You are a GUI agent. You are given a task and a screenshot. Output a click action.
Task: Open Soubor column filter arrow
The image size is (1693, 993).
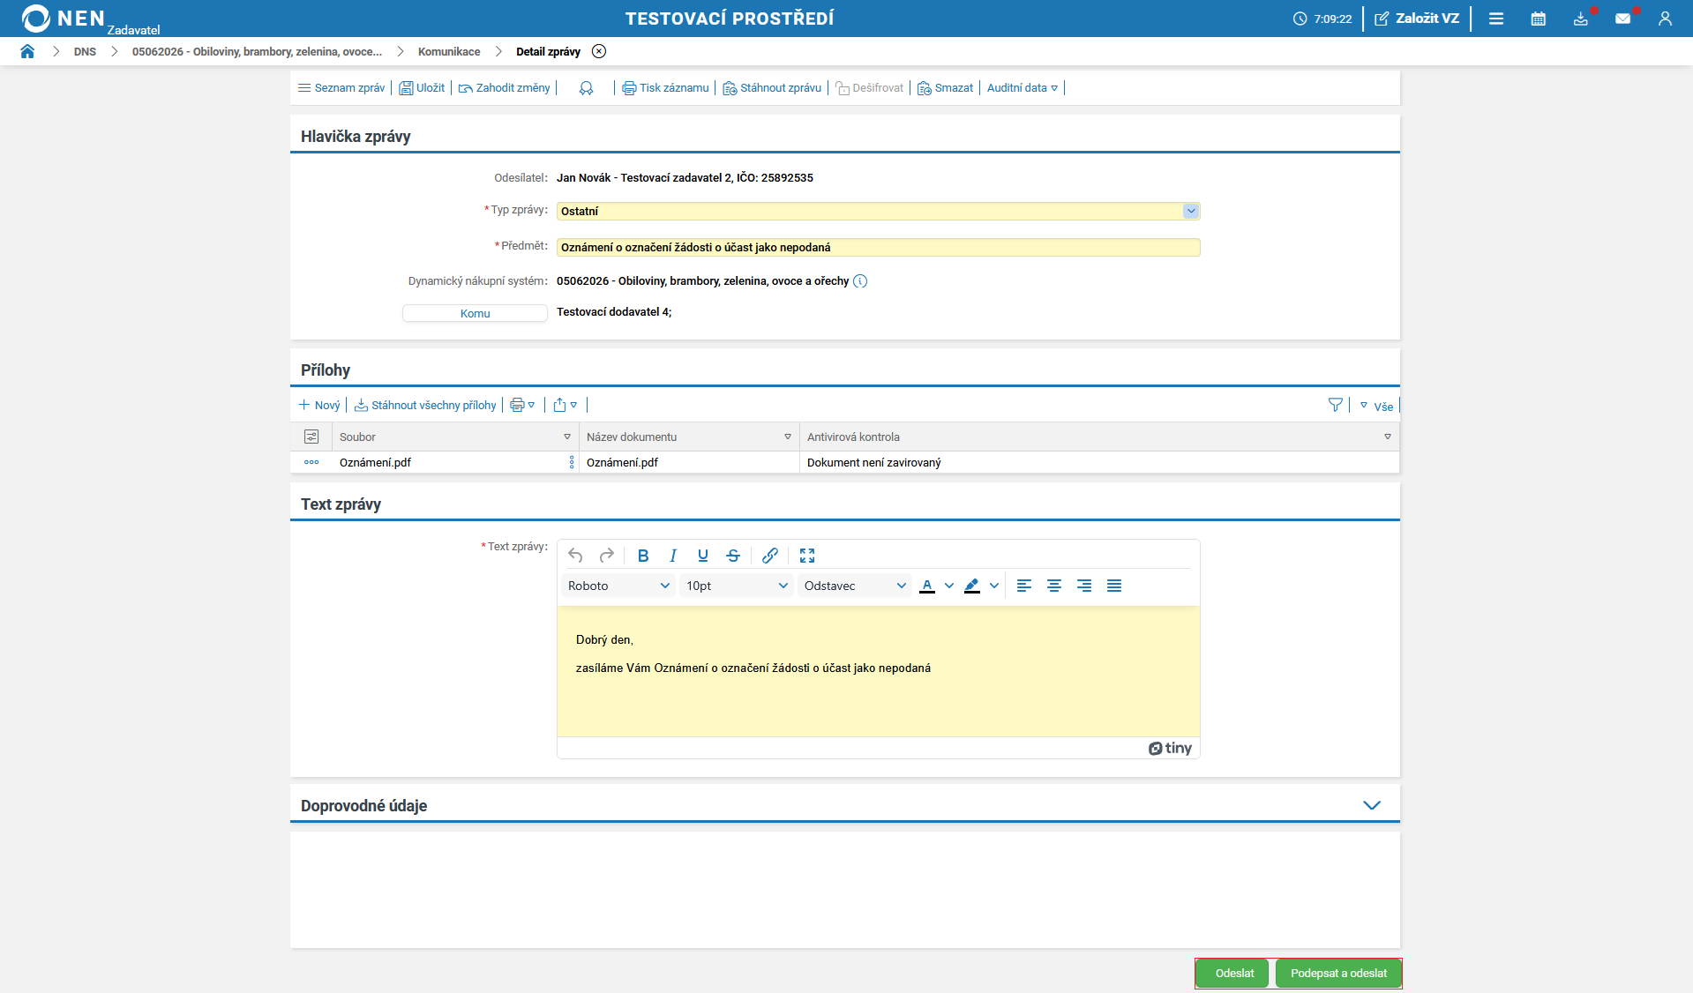point(567,437)
